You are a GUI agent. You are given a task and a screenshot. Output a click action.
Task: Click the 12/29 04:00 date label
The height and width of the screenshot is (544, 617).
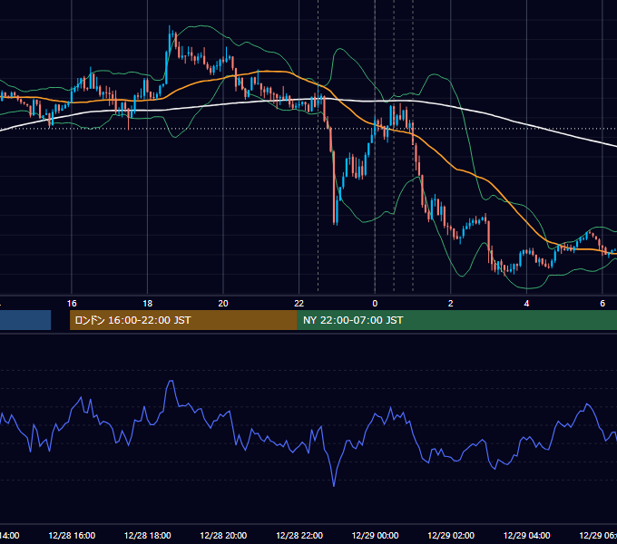pos(526,535)
